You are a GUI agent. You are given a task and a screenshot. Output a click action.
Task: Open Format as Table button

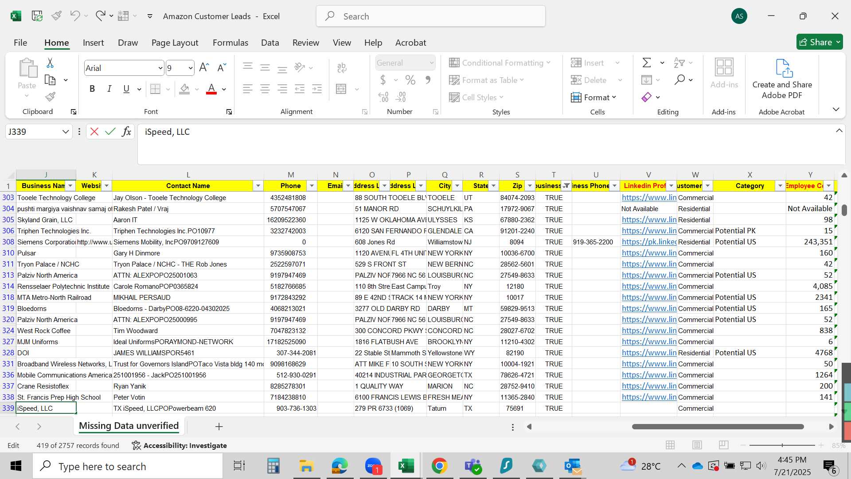coord(487,80)
